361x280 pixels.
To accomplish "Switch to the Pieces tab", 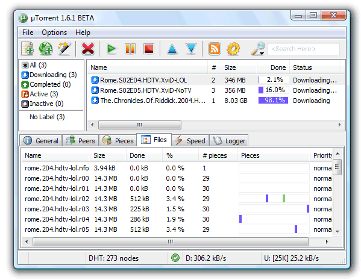I will [118, 140].
